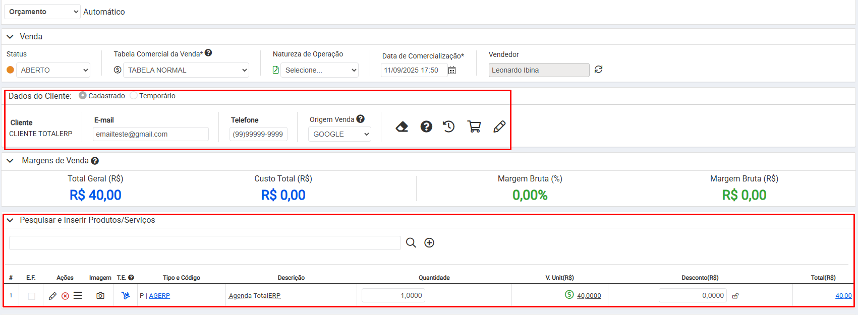
Task: Open the Status dropdown showing ABERTO
Action: pyautogui.click(x=53, y=70)
